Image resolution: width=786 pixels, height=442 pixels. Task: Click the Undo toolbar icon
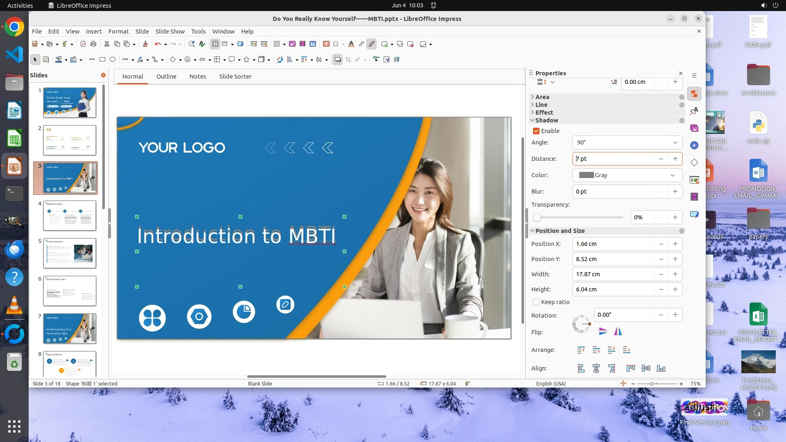tap(158, 44)
